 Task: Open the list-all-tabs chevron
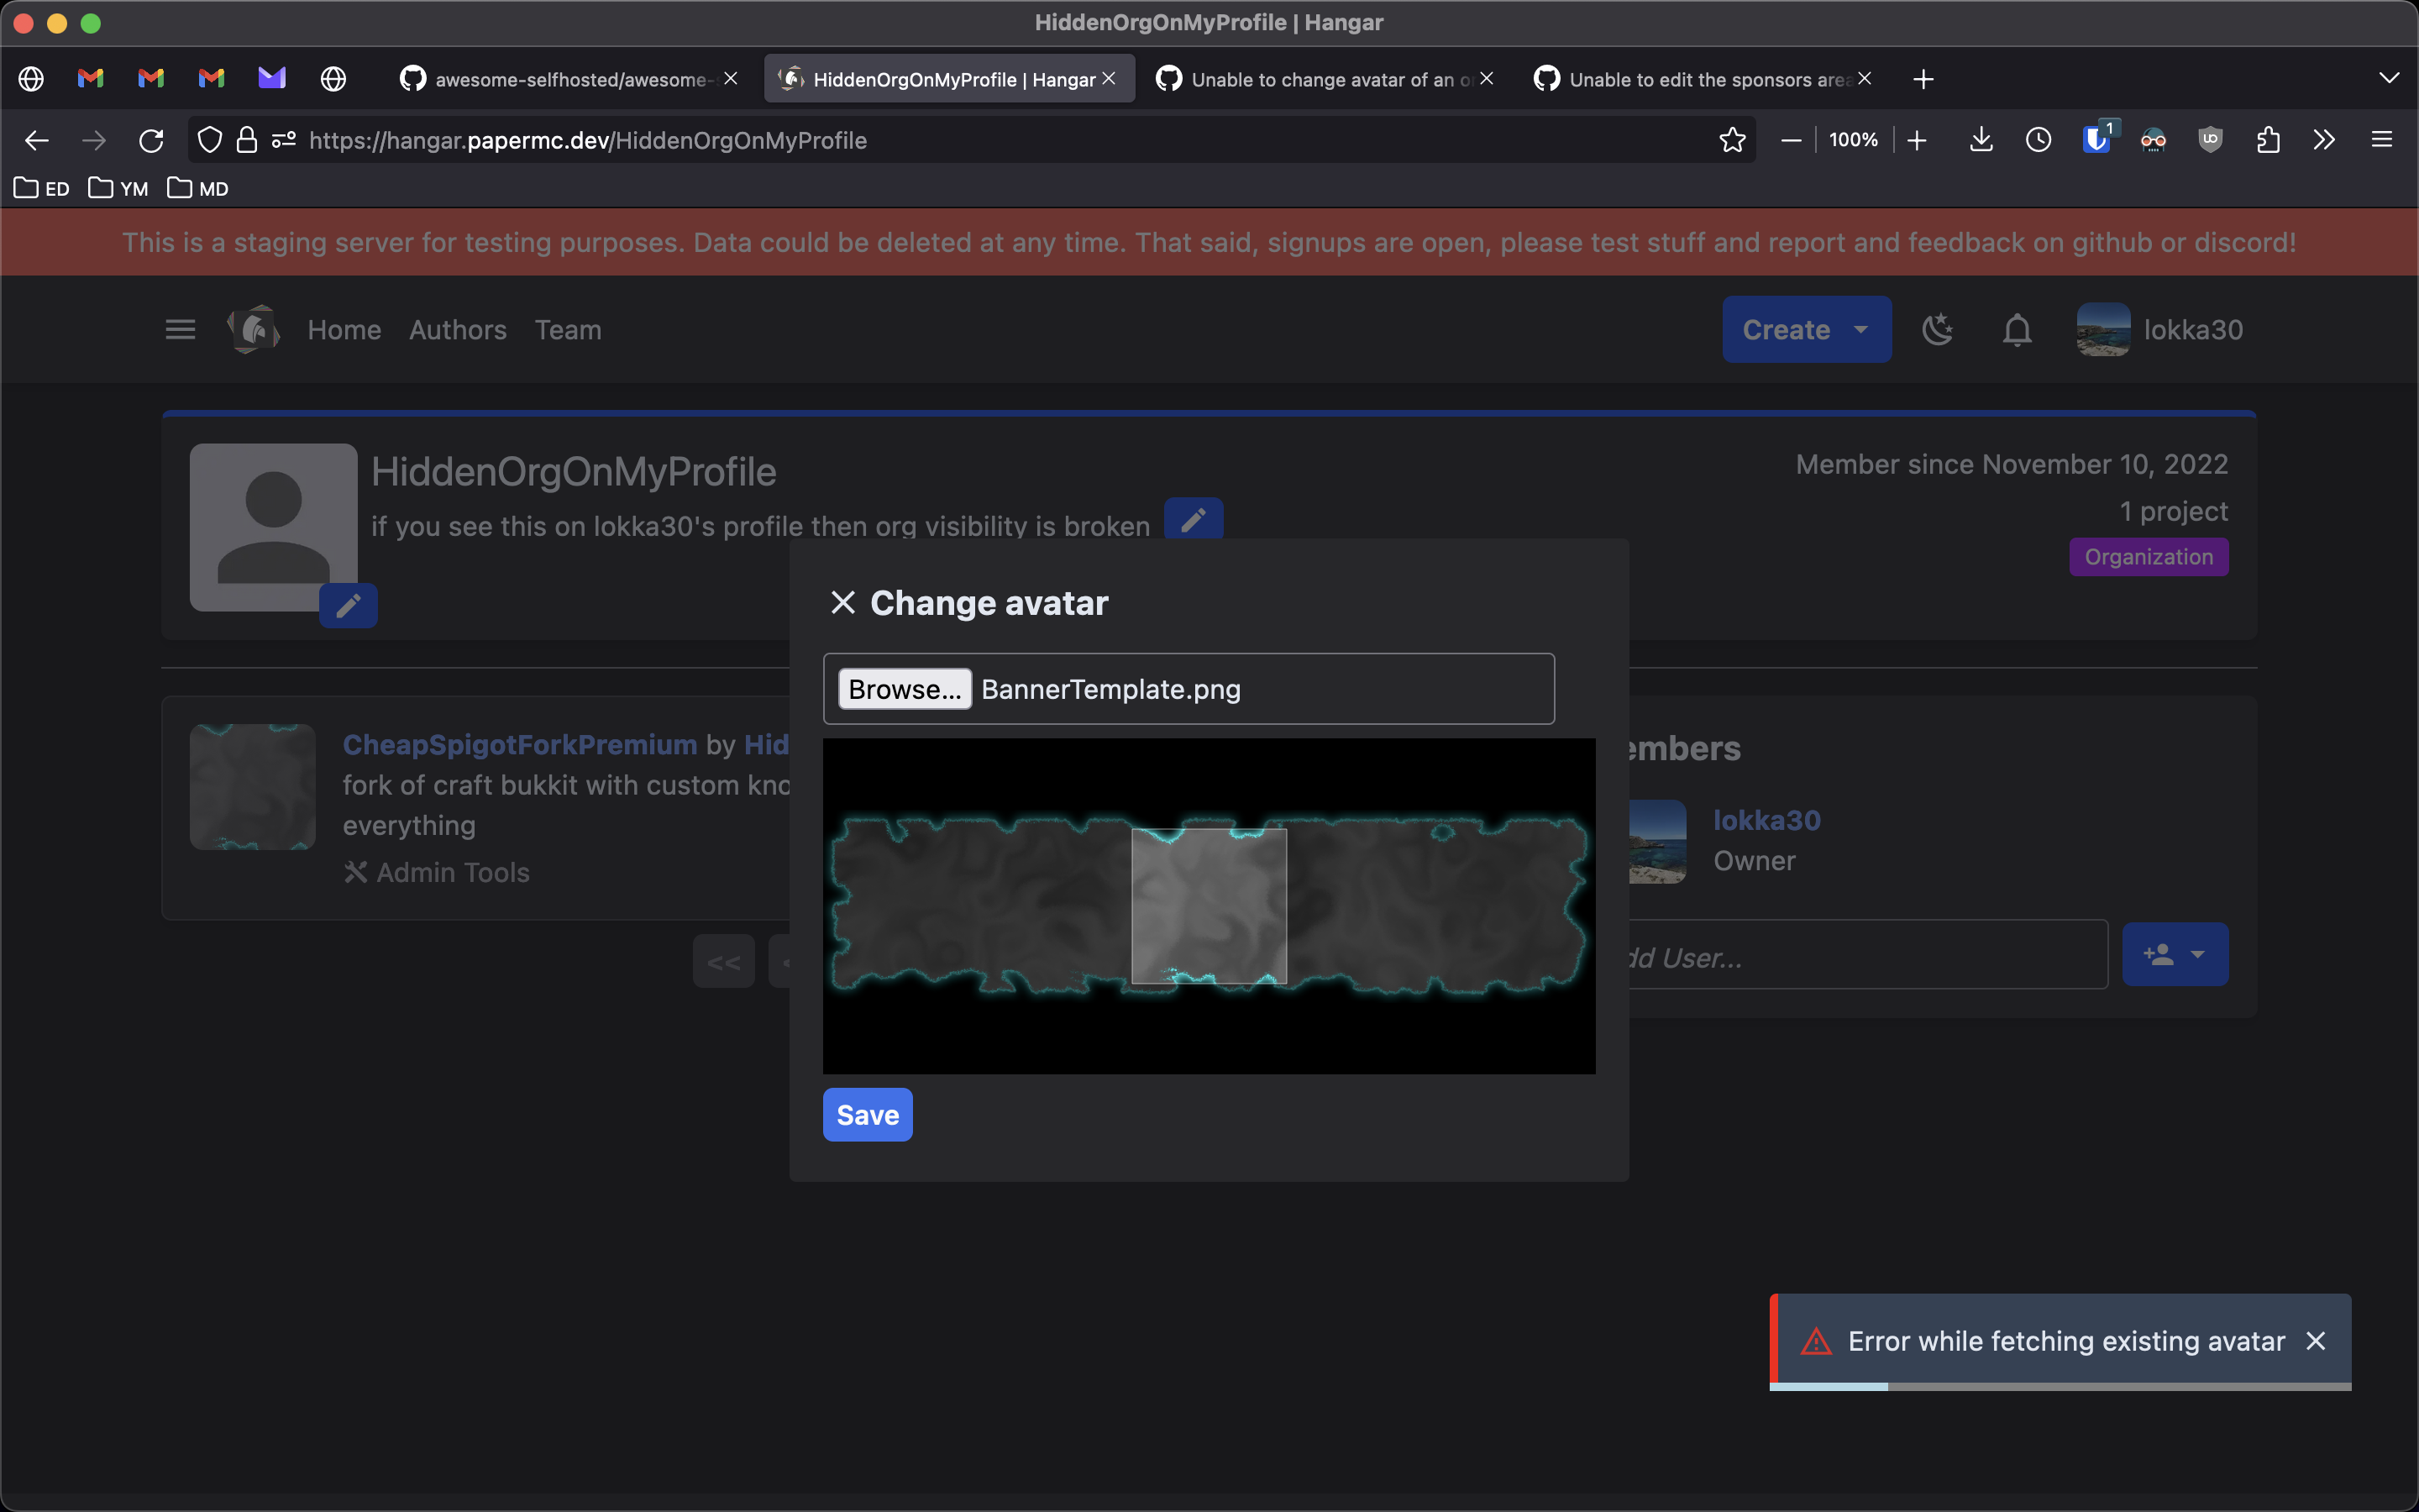click(x=2391, y=78)
